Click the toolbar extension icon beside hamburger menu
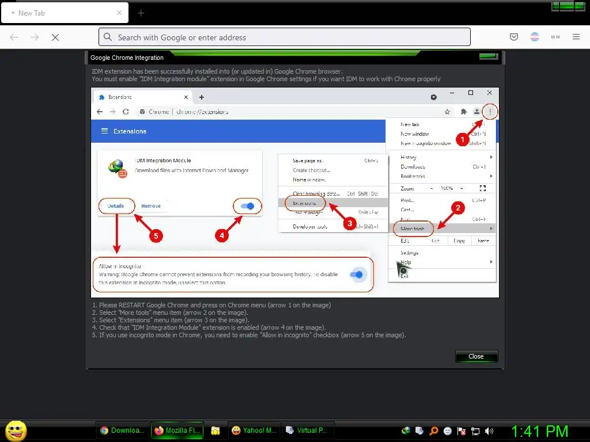 (555, 37)
